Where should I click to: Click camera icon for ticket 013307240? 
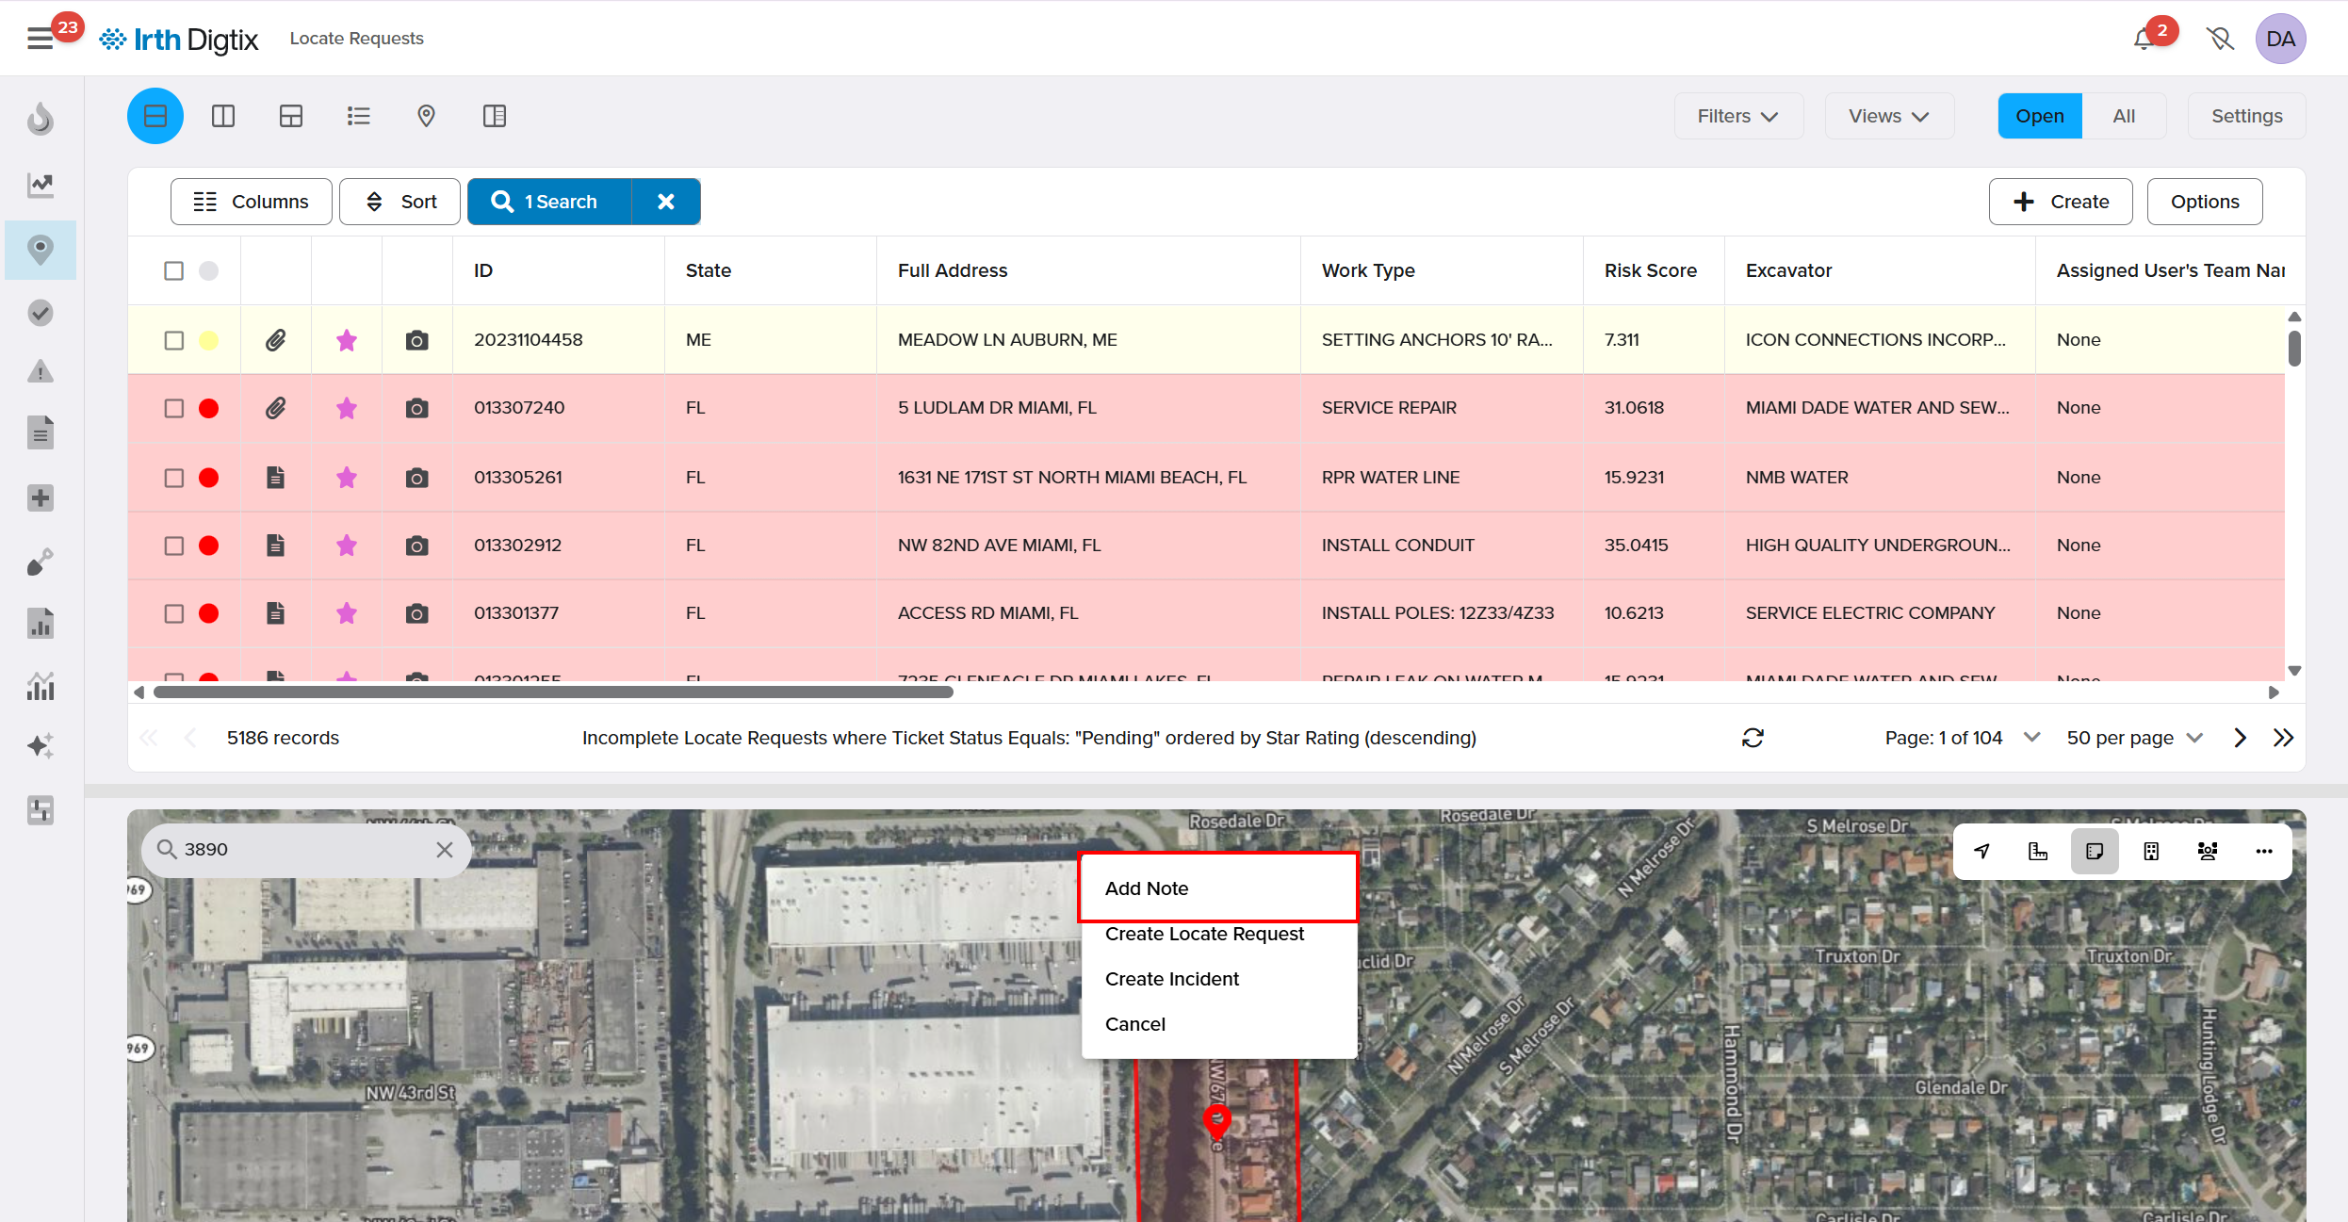coord(416,408)
